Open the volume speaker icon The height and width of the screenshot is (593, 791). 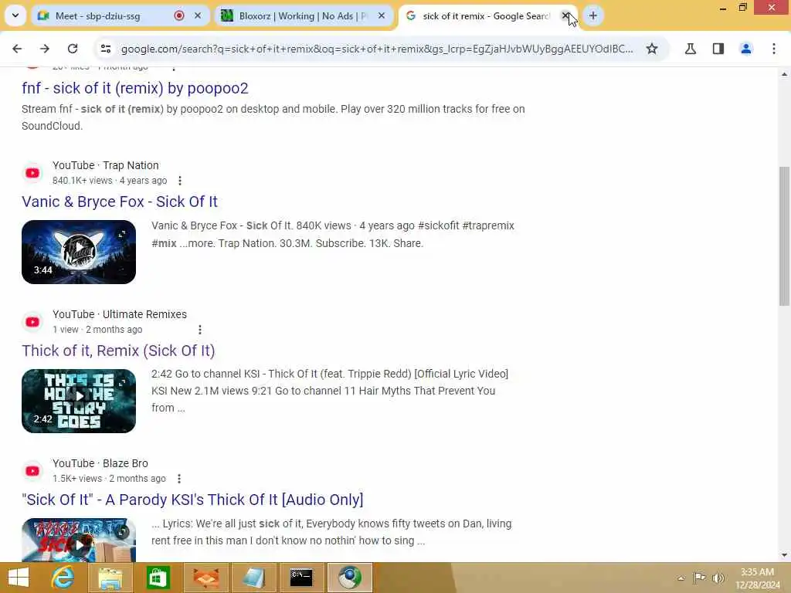click(x=718, y=578)
